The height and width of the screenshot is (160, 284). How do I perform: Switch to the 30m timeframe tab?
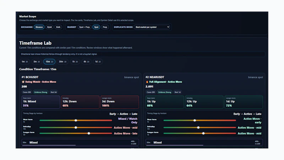click(62, 62)
